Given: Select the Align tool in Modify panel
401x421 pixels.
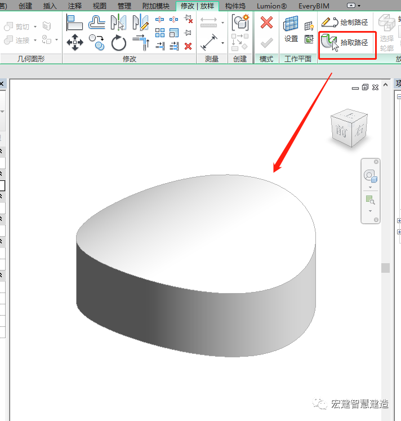Looking at the screenshot, I should pos(74,22).
